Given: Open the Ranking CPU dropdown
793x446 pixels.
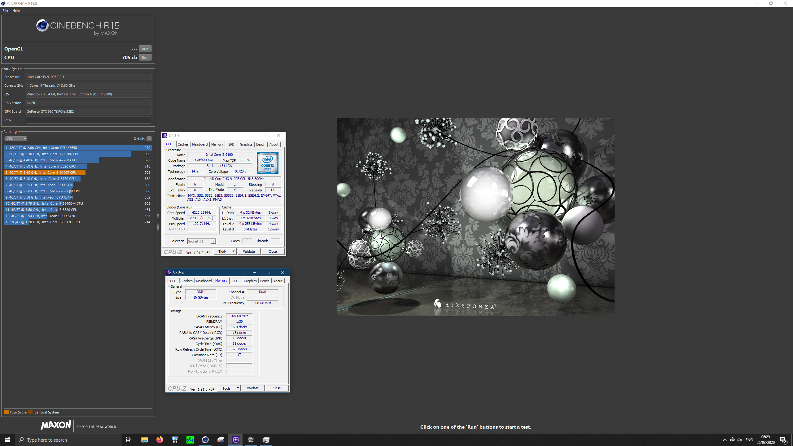Looking at the screenshot, I should tap(16, 139).
